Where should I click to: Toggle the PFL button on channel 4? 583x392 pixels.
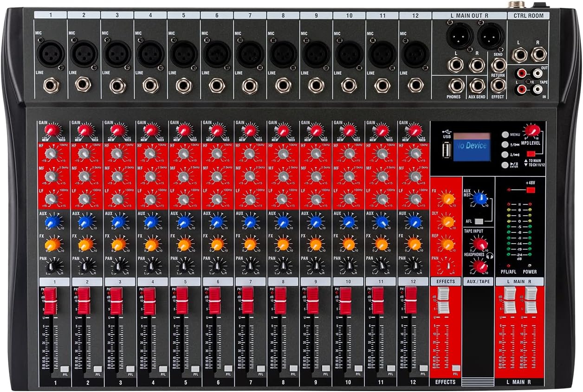(163, 369)
